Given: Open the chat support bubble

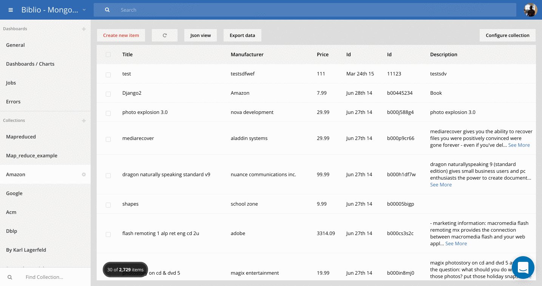Looking at the screenshot, I should pos(523,268).
